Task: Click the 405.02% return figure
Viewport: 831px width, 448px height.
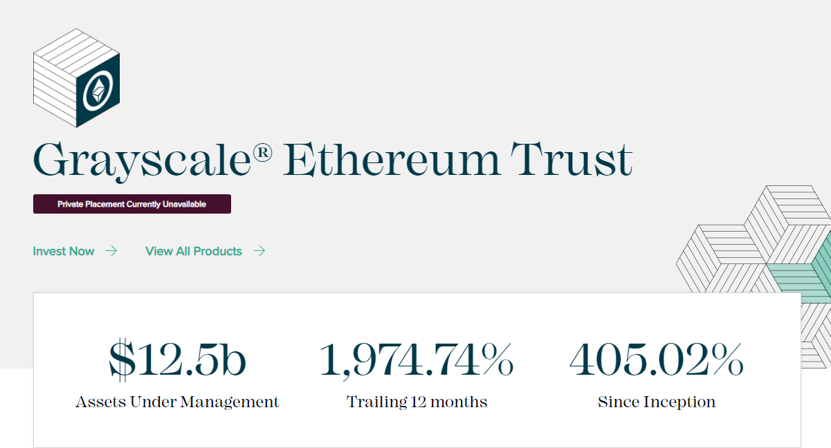Action: click(656, 360)
